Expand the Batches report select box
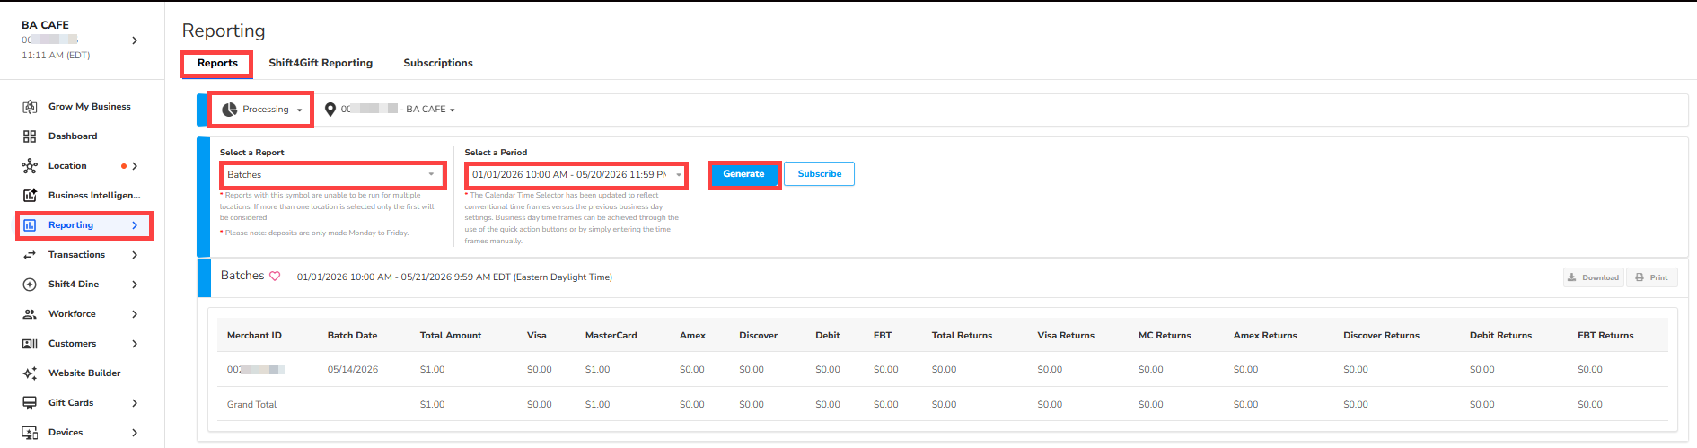The height and width of the screenshot is (448, 1697). coord(332,175)
